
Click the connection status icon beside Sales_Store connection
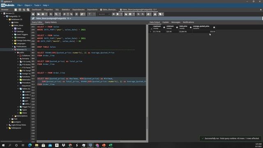click(x=33, y=18)
